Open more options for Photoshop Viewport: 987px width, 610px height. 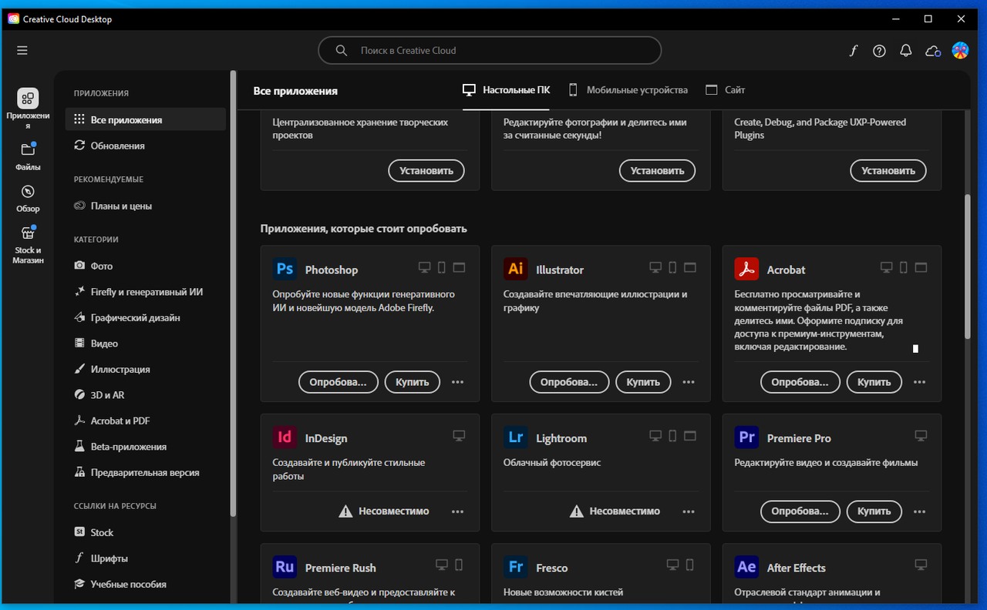click(457, 382)
